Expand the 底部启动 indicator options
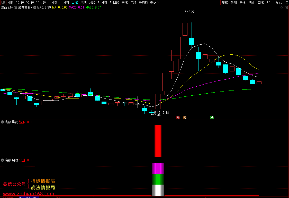This screenshot has width=289, height=198. pyautogui.click(x=2, y=160)
